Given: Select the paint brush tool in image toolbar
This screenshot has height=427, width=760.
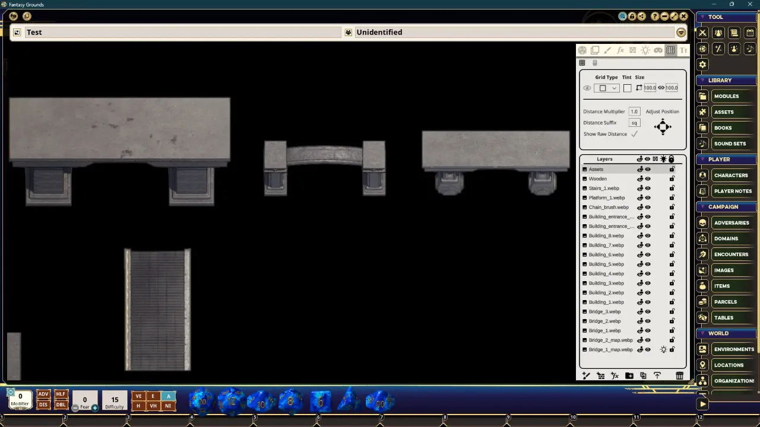Looking at the screenshot, I should click(607, 50).
